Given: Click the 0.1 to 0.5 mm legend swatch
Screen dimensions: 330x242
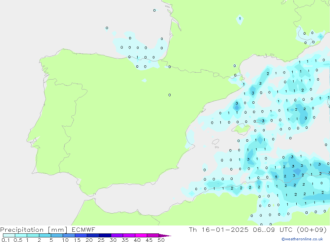Looking at the screenshot, I should tap(9, 235).
